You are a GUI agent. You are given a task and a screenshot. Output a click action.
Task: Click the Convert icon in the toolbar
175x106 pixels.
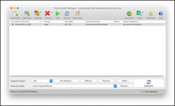pos(67,14)
